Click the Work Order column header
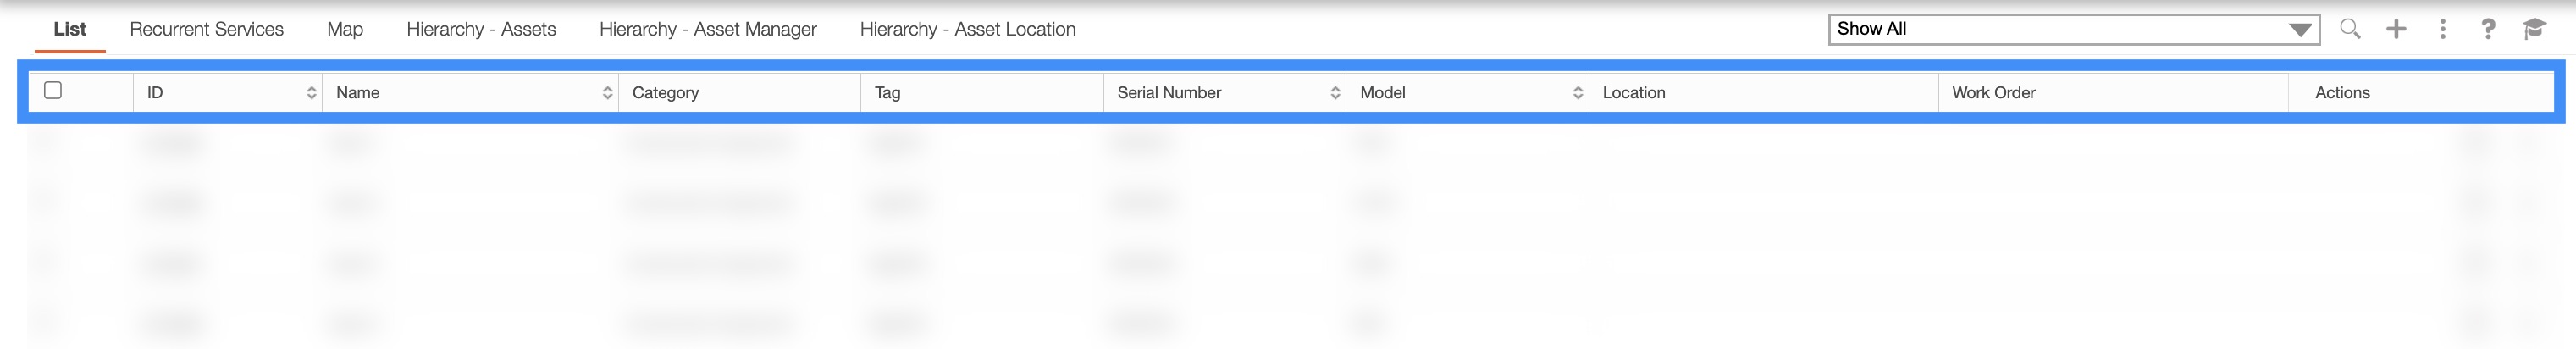This screenshot has width=2576, height=349. pyautogui.click(x=1993, y=93)
